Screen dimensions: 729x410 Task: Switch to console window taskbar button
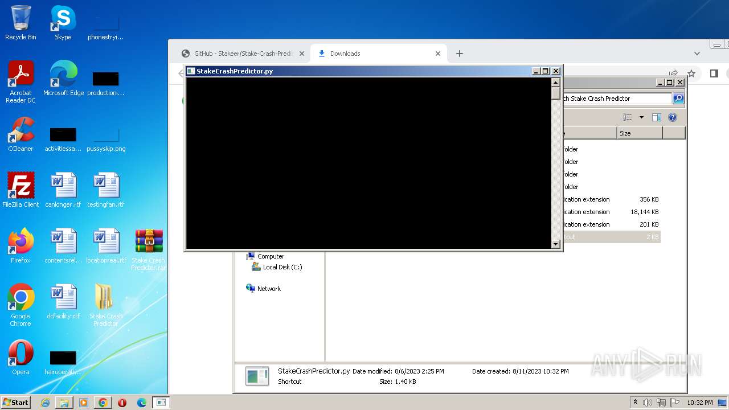(x=161, y=403)
